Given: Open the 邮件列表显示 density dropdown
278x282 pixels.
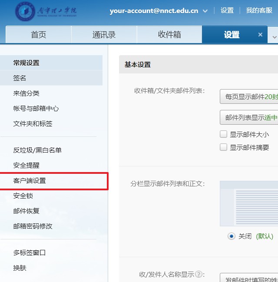Looking at the screenshot, I should [249, 117].
